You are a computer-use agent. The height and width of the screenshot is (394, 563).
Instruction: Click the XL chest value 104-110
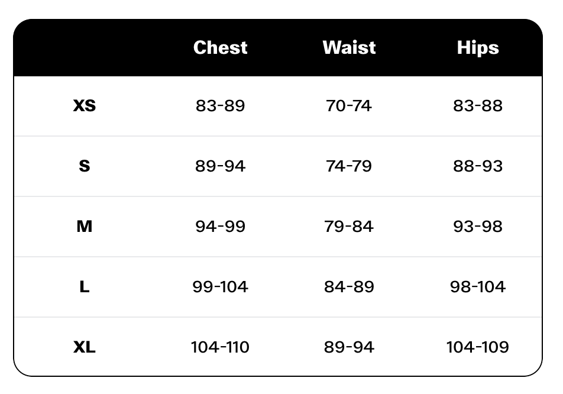(x=220, y=347)
